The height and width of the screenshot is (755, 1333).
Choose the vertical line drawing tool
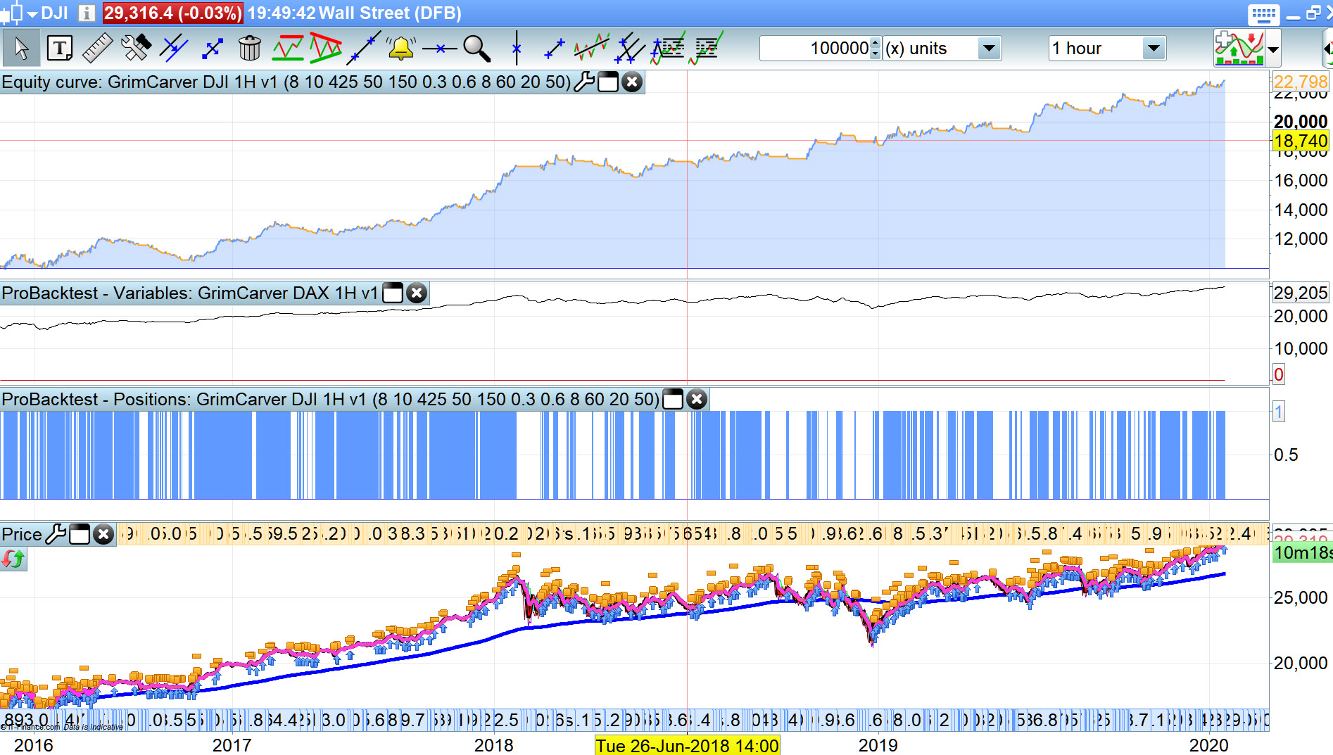coord(517,49)
